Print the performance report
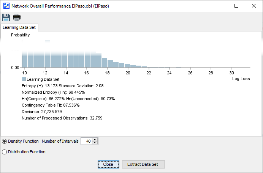 tap(17, 17)
